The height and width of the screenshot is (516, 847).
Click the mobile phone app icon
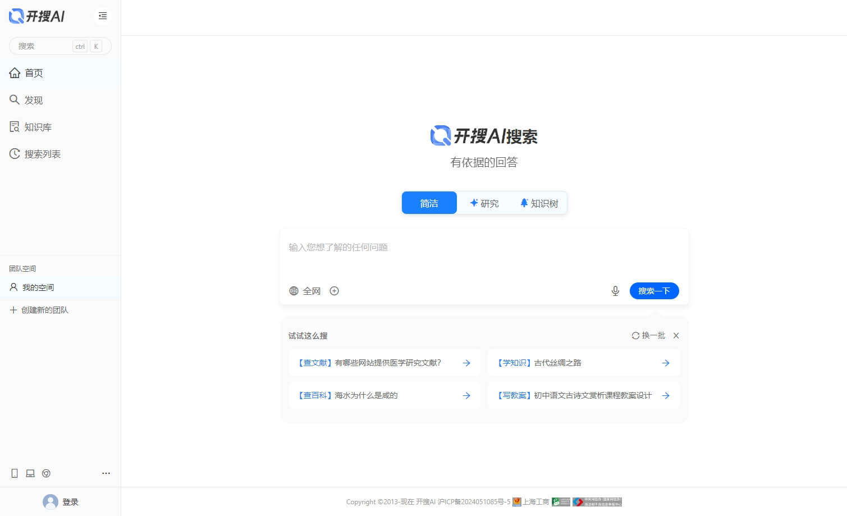[x=15, y=473]
